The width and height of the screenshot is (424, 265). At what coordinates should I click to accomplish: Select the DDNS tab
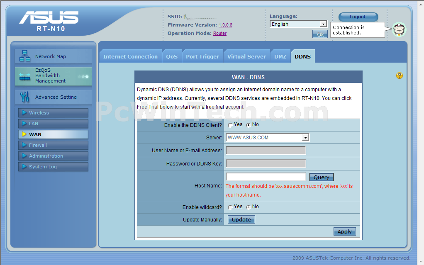click(302, 56)
